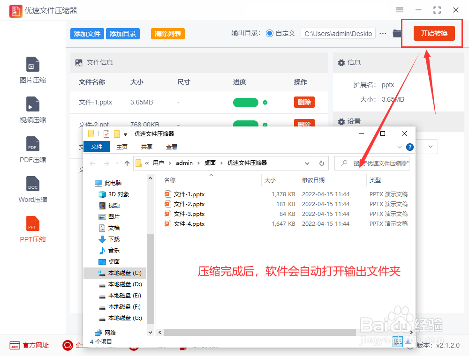The height and width of the screenshot is (356, 469).
Task: Select 本地磁盘 (E:) drive
Action: 120,296
